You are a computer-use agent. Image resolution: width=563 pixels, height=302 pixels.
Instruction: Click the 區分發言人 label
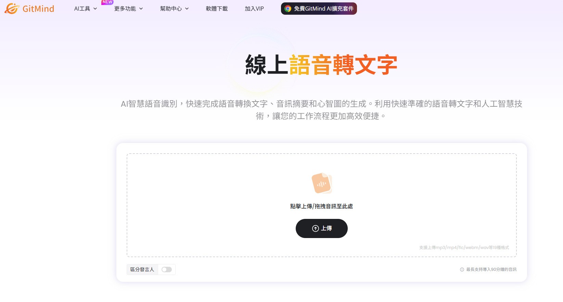tap(142, 270)
